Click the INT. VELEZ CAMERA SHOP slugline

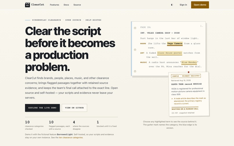coord(160,33)
